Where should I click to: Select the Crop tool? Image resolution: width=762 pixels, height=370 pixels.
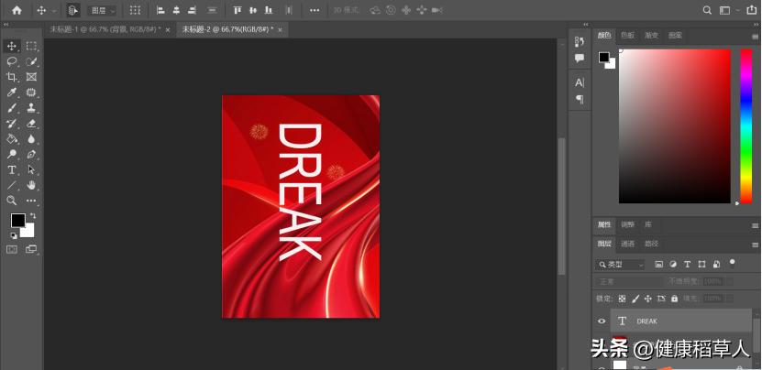pyautogui.click(x=12, y=77)
